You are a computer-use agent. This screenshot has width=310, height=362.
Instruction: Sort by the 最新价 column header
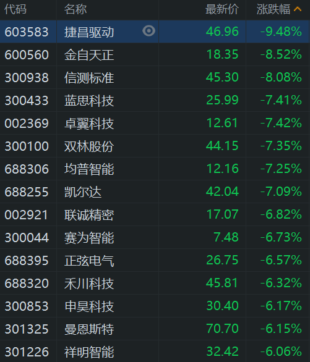coord(222,9)
